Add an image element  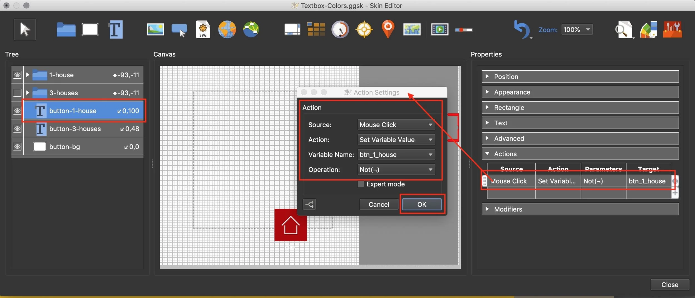click(155, 29)
